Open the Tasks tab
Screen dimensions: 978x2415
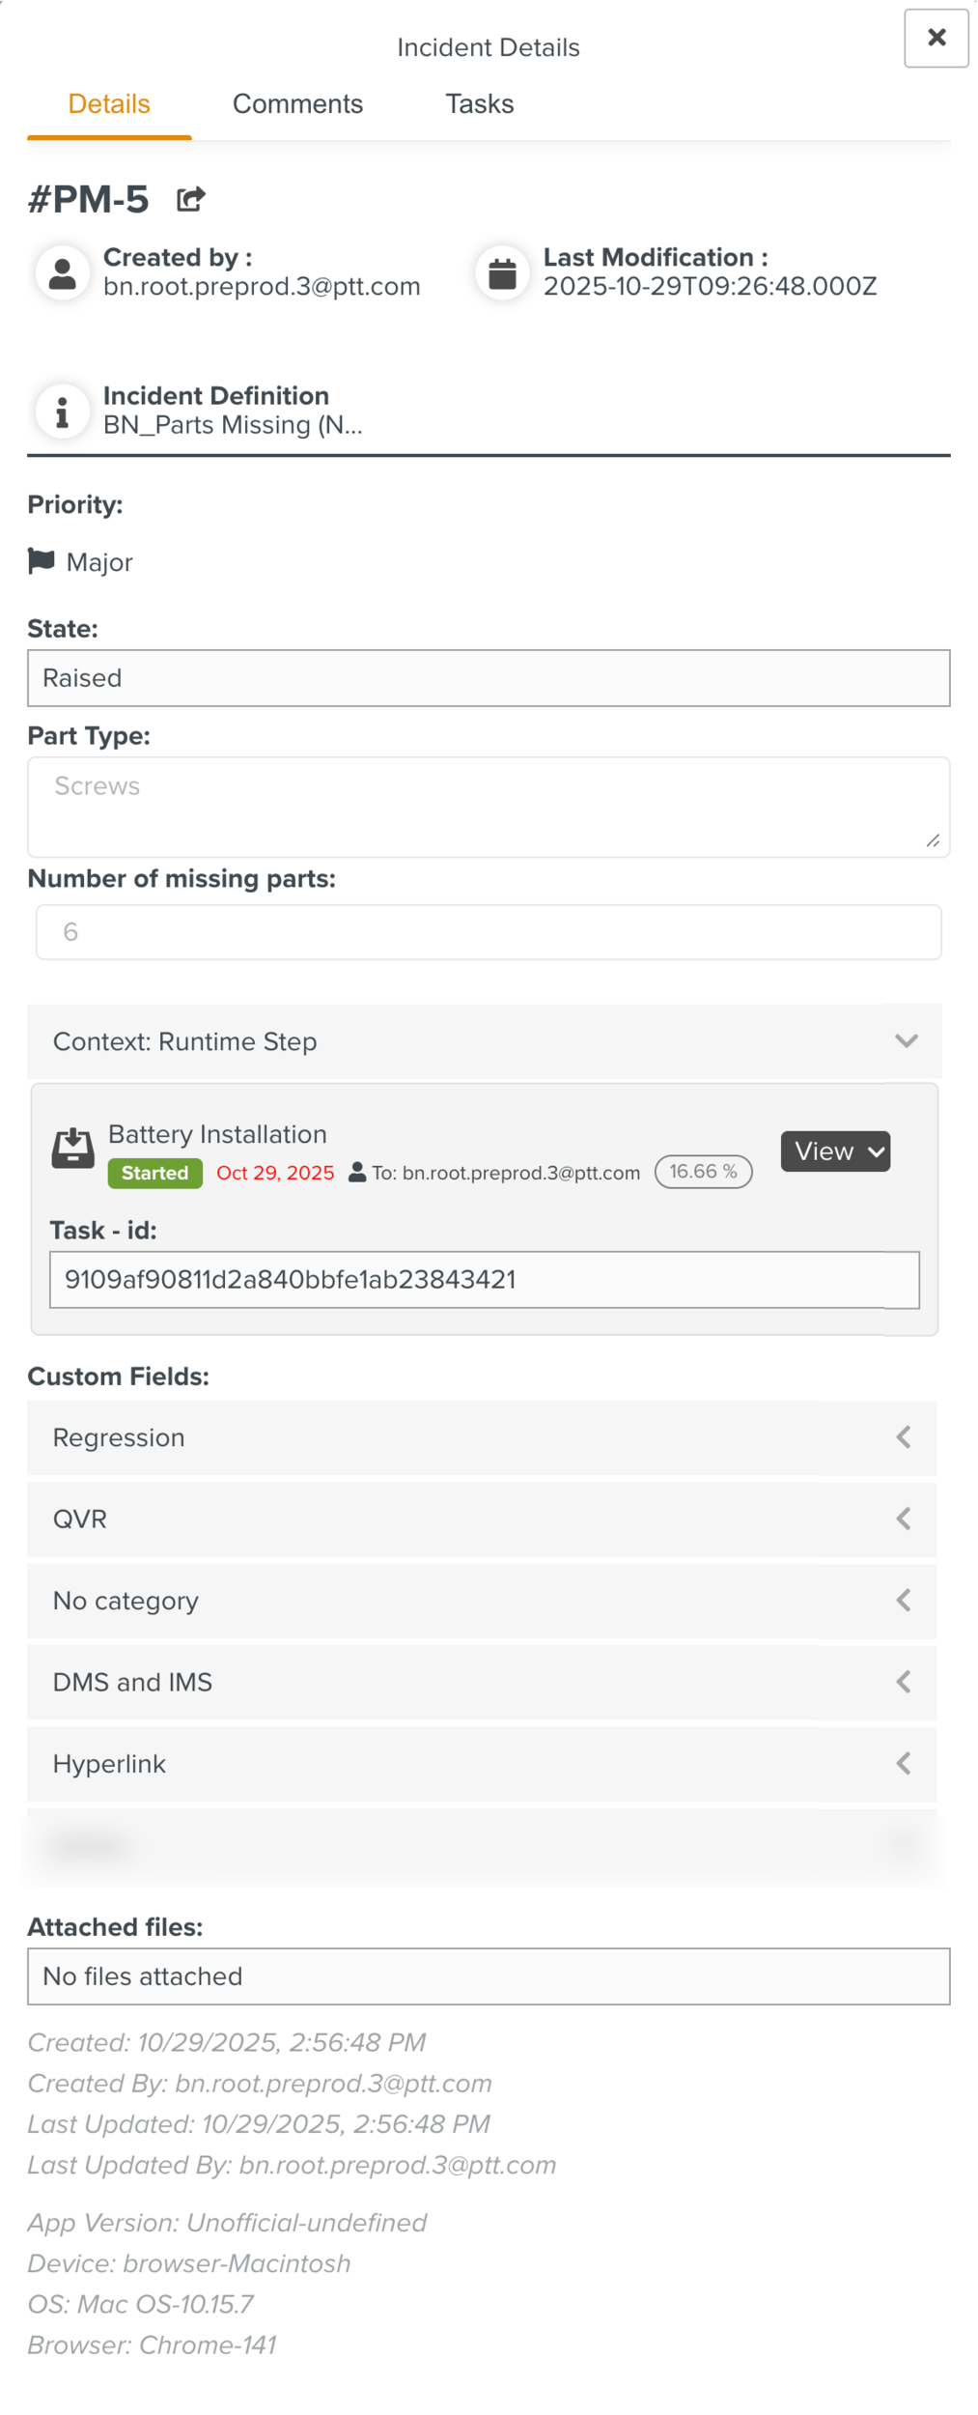(480, 104)
